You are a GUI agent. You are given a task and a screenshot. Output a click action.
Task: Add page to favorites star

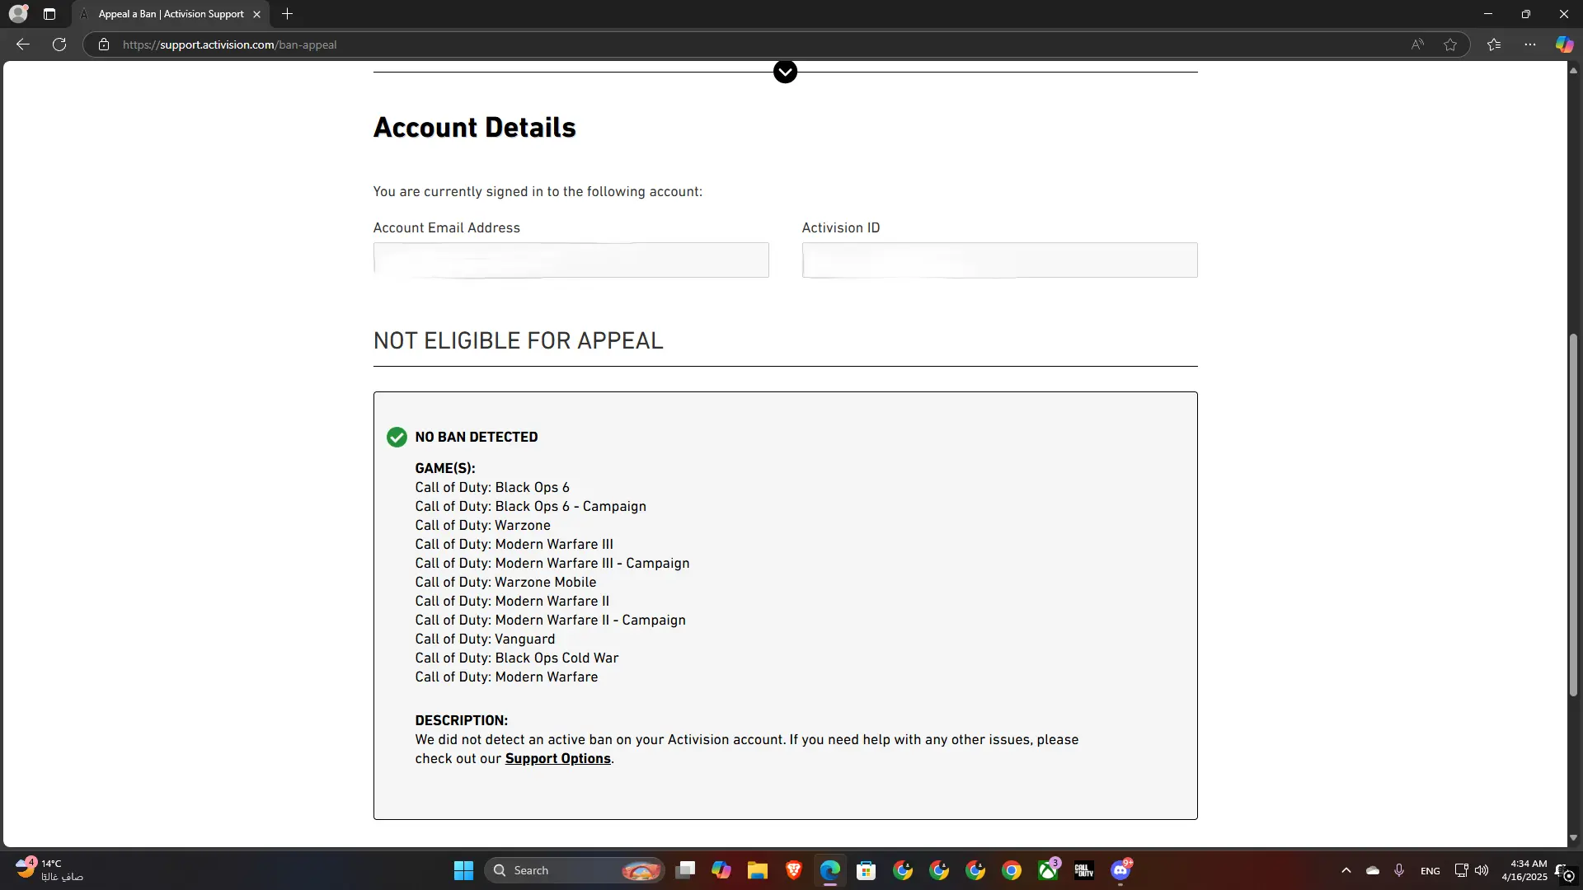[1450, 44]
